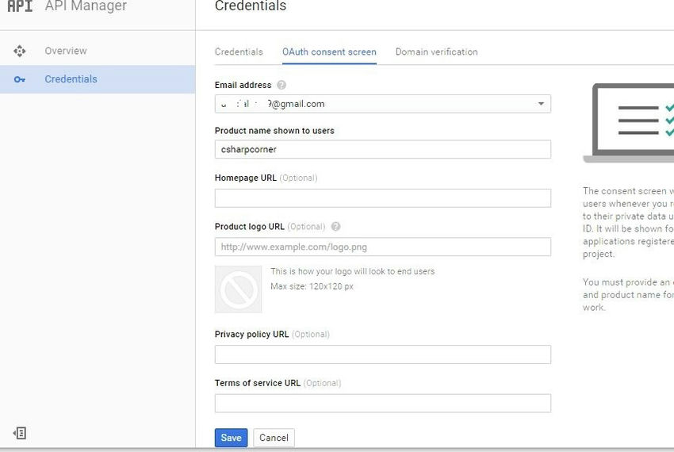
Task: Click the Product name input field
Action: [x=382, y=149]
